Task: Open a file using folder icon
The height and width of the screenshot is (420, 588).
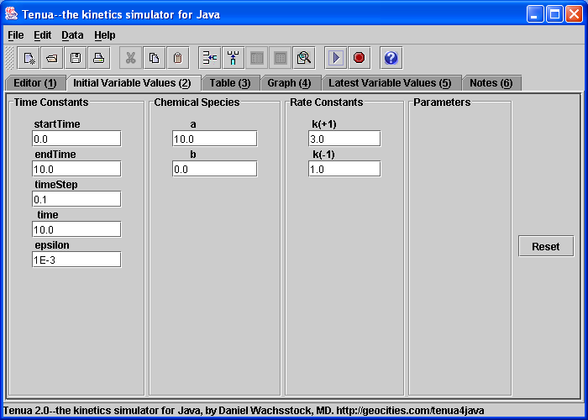Action: click(52, 58)
